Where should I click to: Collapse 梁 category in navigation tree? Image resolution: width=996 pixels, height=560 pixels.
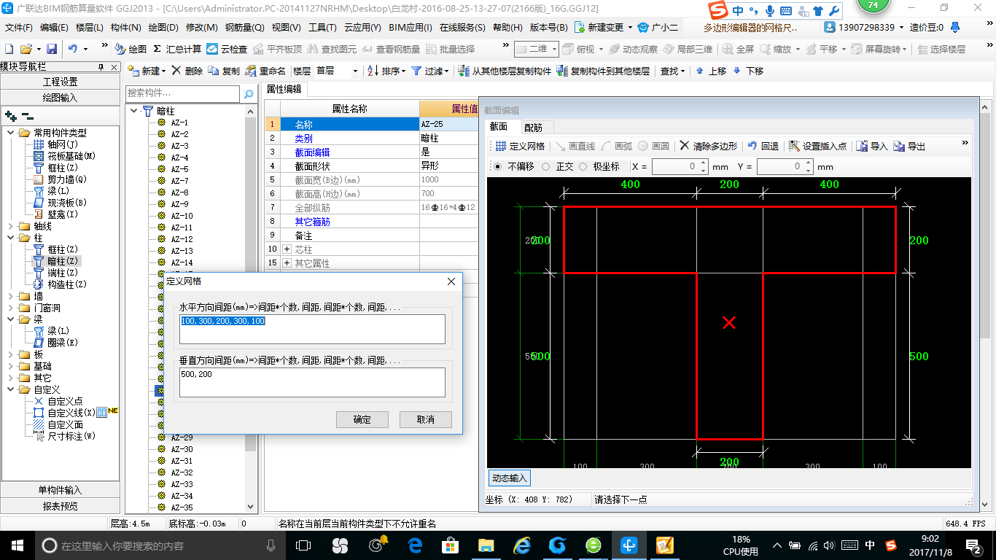coord(10,319)
